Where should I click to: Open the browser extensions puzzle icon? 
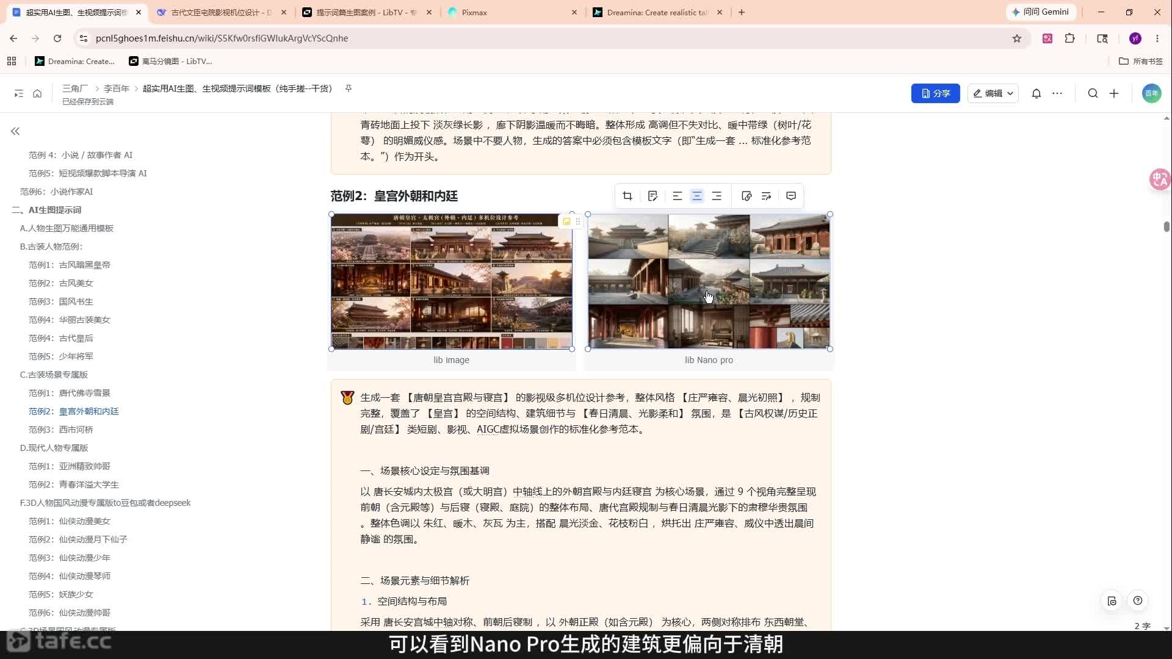click(x=1069, y=38)
